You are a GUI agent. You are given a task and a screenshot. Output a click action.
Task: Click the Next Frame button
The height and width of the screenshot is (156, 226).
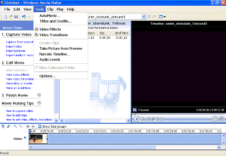coord(157,119)
